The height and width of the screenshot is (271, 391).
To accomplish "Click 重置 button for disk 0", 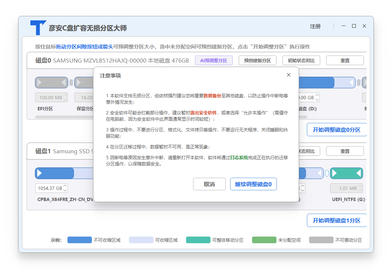I will point(345,60).
